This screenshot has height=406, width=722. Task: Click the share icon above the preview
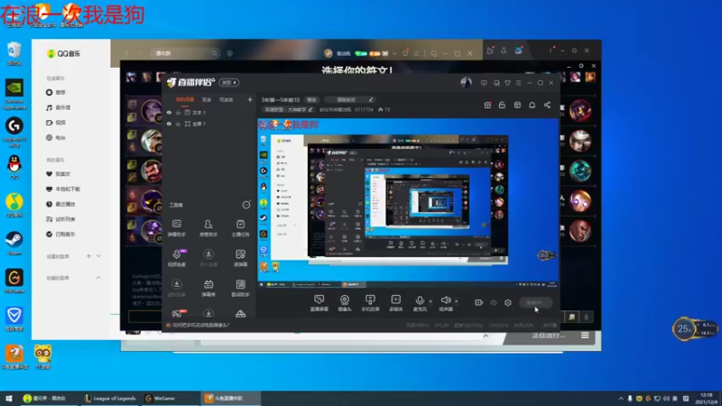coord(547,105)
